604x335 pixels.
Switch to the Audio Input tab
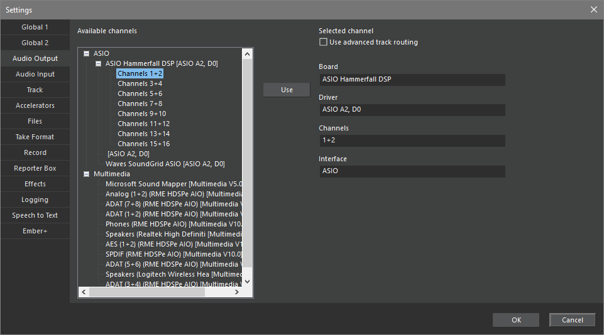point(35,74)
